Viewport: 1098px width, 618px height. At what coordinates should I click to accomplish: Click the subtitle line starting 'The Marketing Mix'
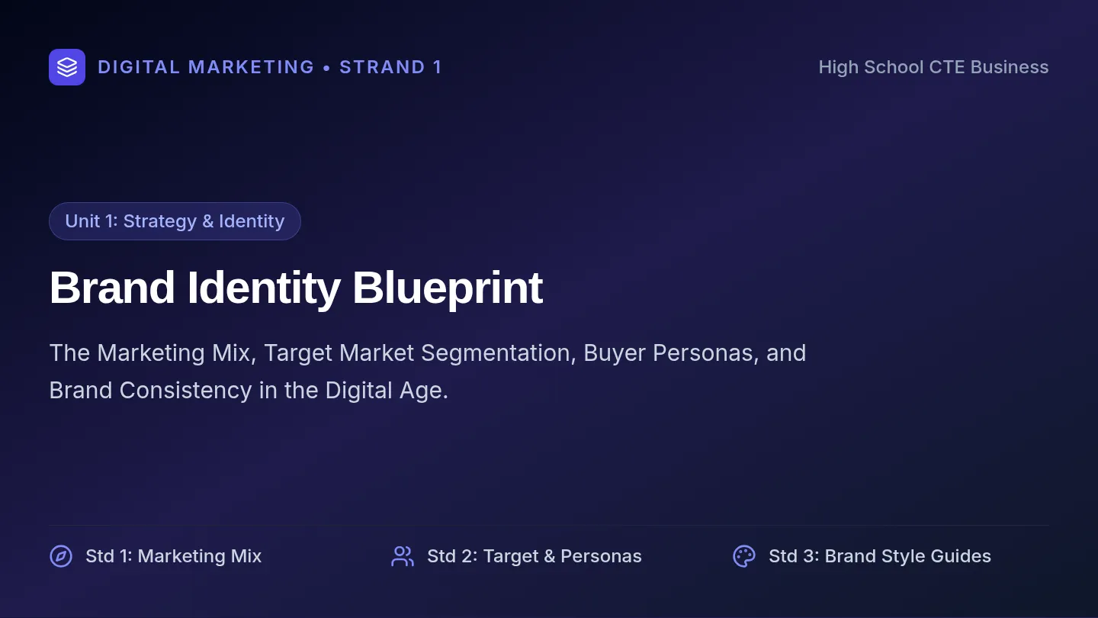(428, 353)
